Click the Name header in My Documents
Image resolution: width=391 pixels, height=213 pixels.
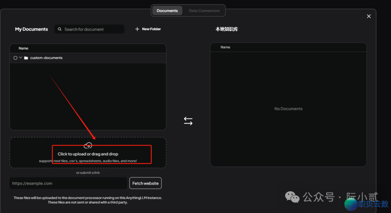pos(24,48)
